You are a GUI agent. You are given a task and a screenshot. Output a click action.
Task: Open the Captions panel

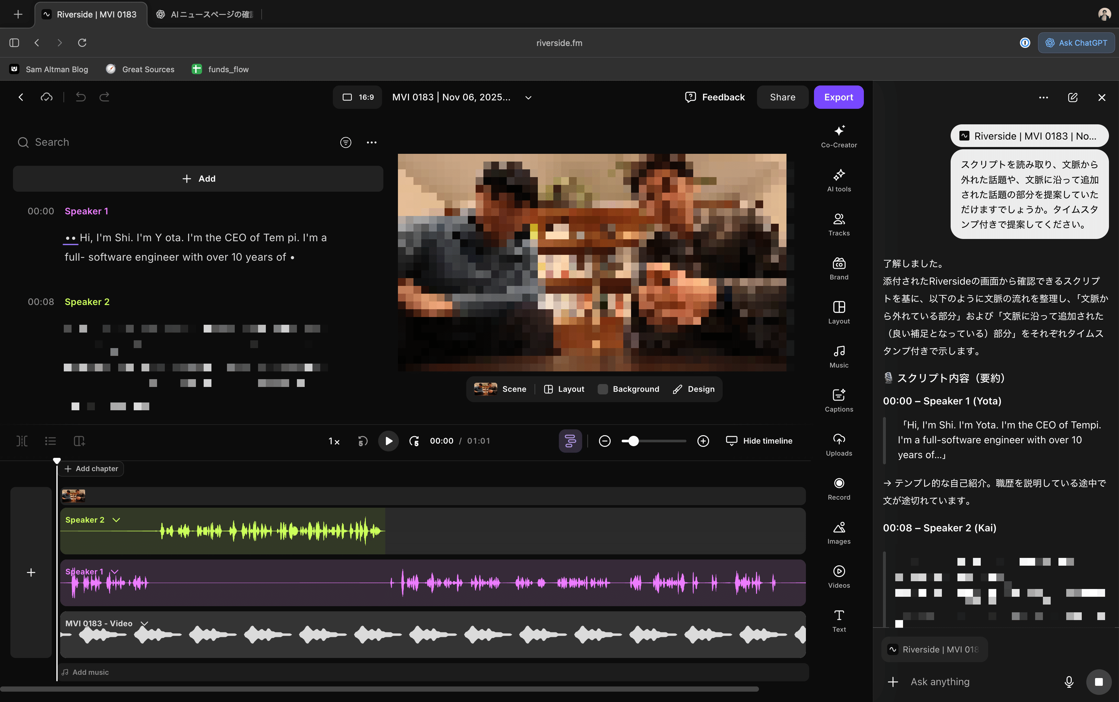(839, 400)
